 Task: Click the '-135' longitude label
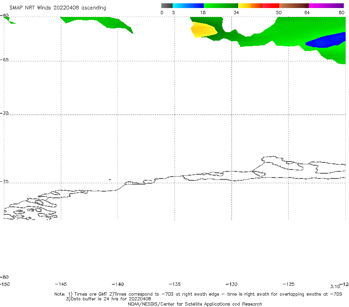(x=174, y=284)
